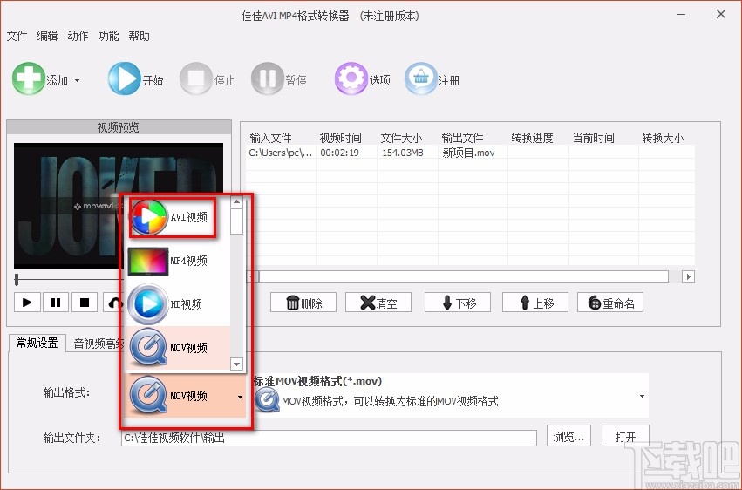The height and width of the screenshot is (490, 742).
Task: Start conversion with the 开始 play icon
Action: click(124, 79)
